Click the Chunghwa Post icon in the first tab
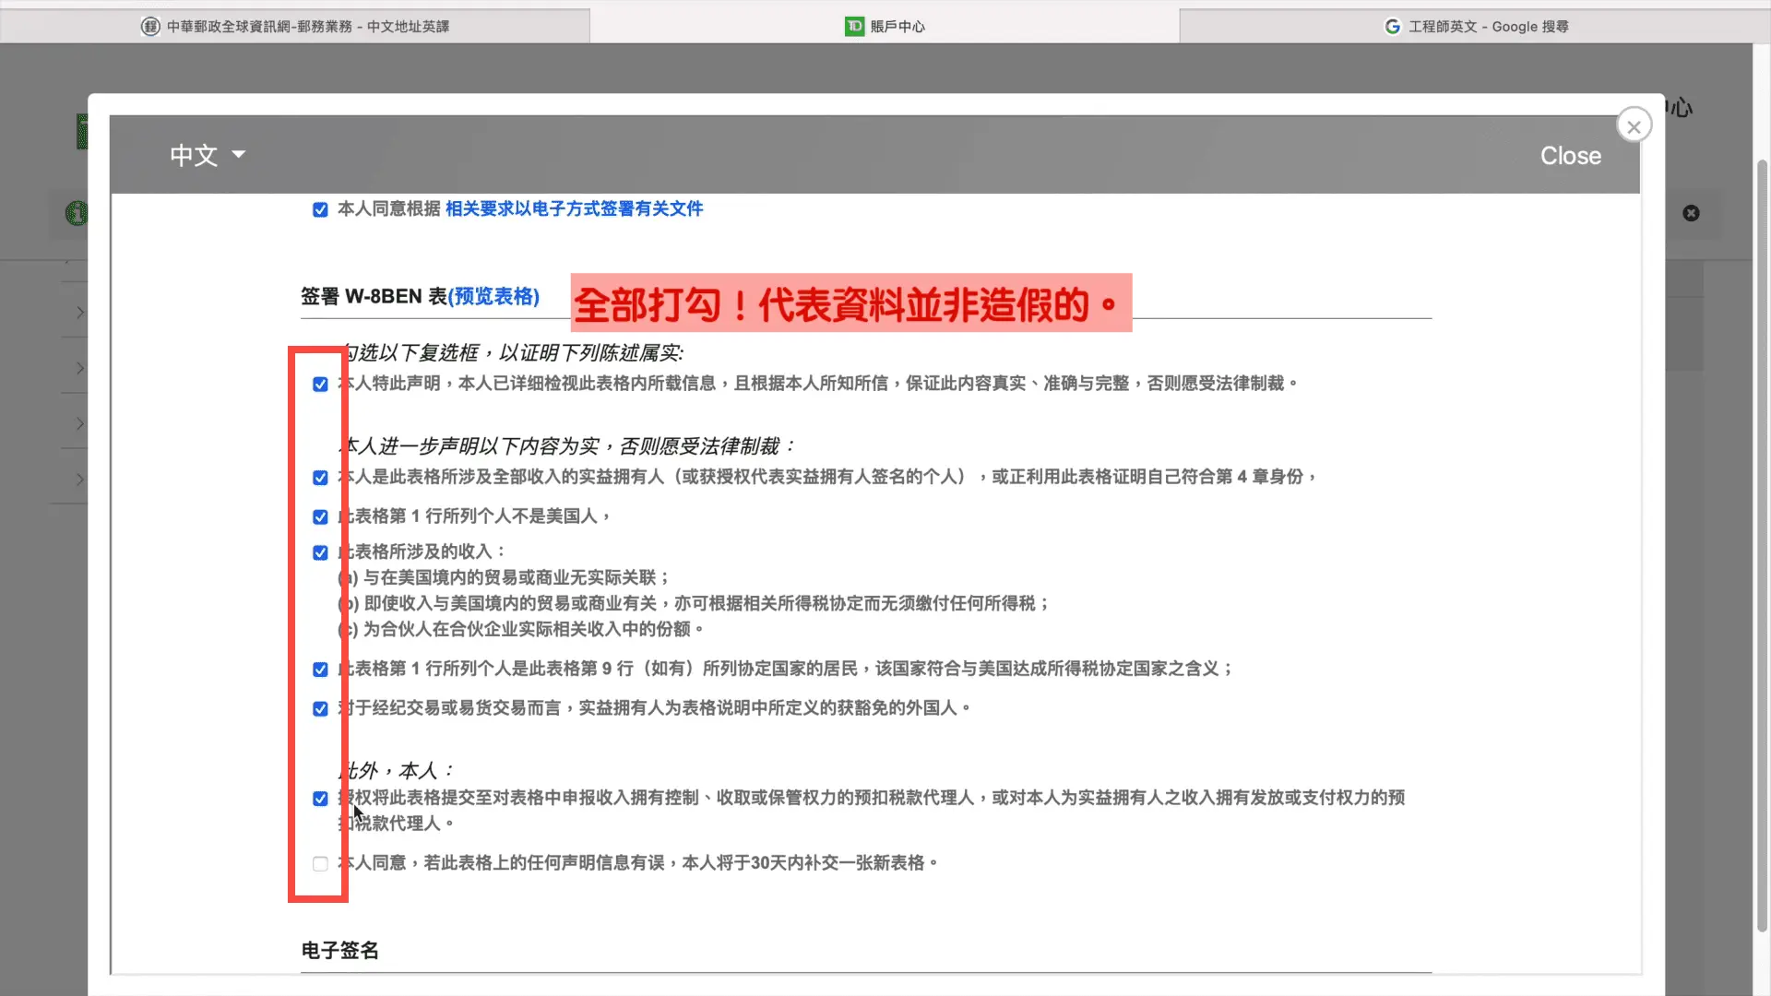This screenshot has height=996, width=1771. click(x=150, y=27)
